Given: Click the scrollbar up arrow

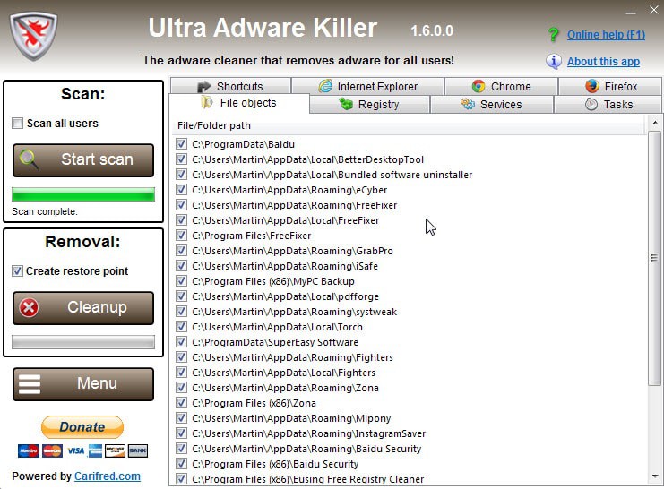Looking at the screenshot, I should pos(655,123).
